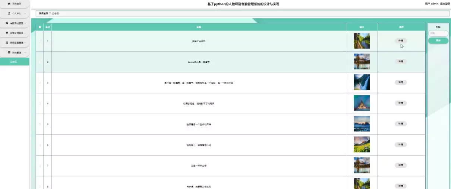Viewport: 451px width, 189px height.
Task: Click the 公告栏 breadcrumb text
Action: pyautogui.click(x=55, y=13)
